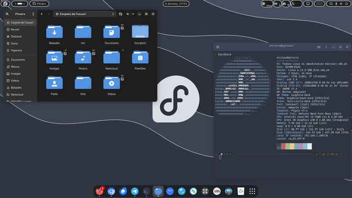Image resolution: width=352 pixels, height=198 pixels.
Task: Select the Utils folder
Action: (x=83, y=83)
